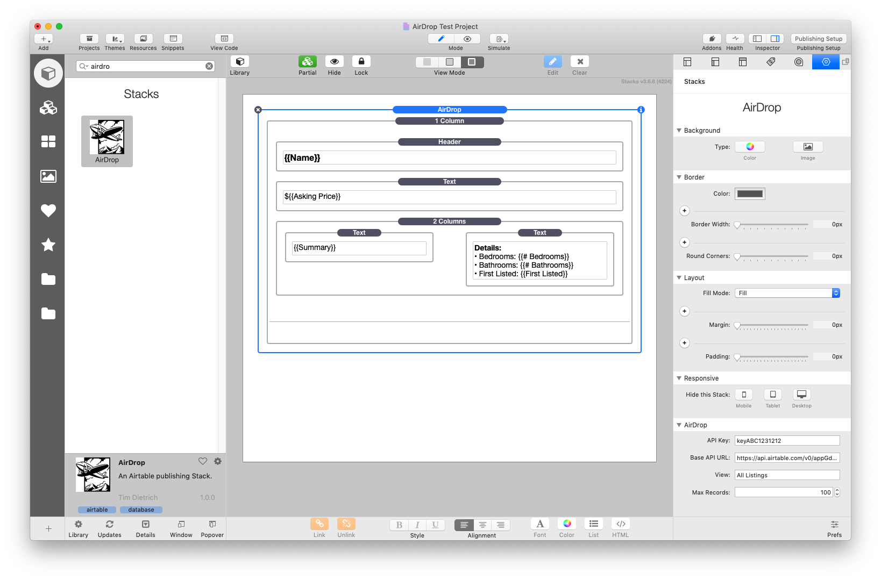This screenshot has width=881, height=580.
Task: Open the Projects toolbar button
Action: click(x=89, y=39)
